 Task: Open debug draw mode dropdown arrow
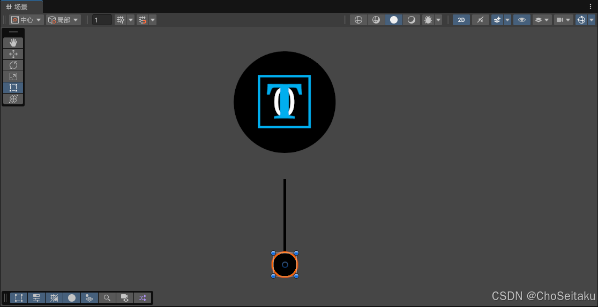pos(438,20)
